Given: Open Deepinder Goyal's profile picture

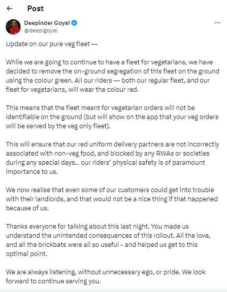Looking at the screenshot, I should point(13,27).
